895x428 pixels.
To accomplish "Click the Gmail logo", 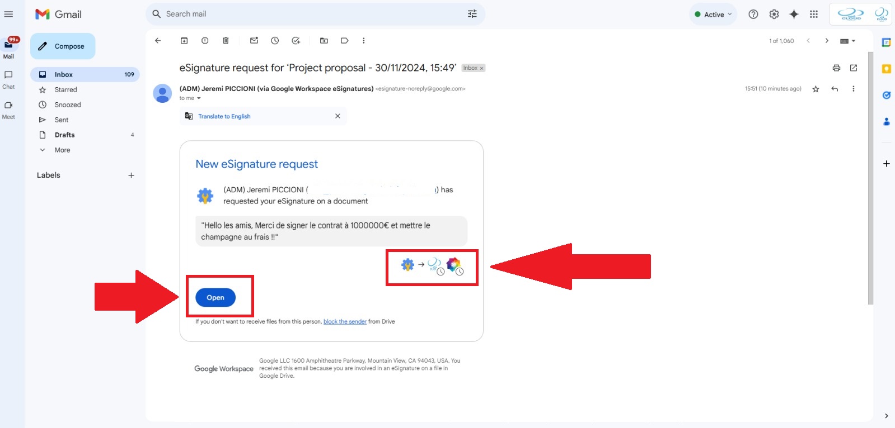I will [58, 15].
